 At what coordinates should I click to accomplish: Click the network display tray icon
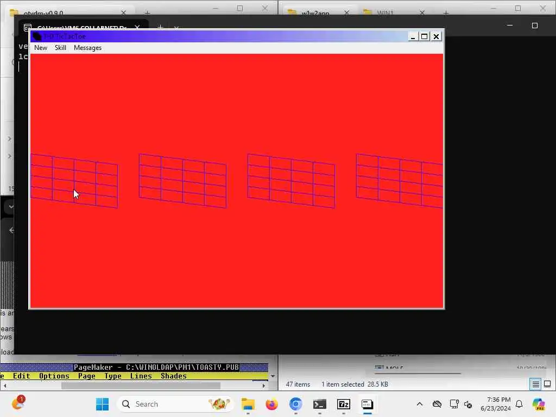tap(454, 404)
